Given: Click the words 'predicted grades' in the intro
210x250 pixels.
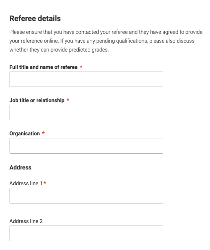Looking at the screenshot, I should coord(88,50).
